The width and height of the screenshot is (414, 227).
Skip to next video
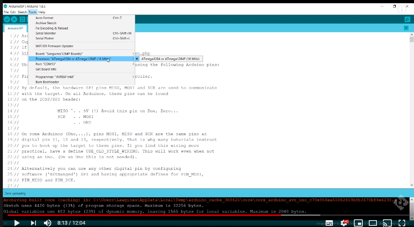[x=33, y=223]
